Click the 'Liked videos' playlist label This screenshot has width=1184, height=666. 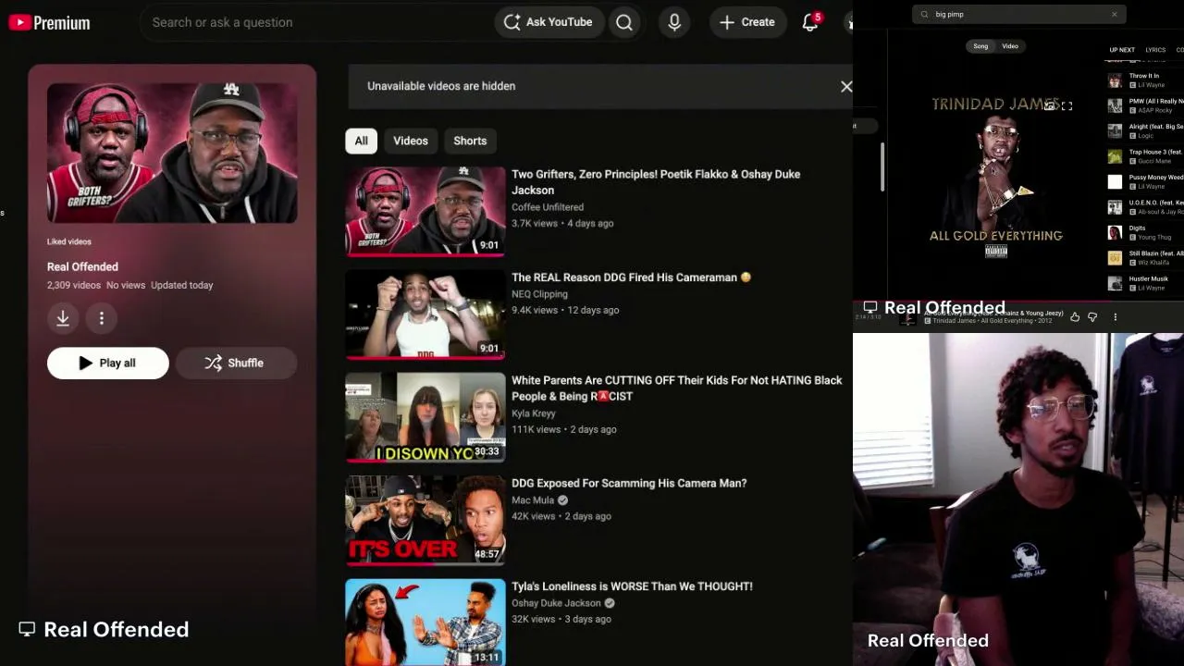(x=69, y=241)
